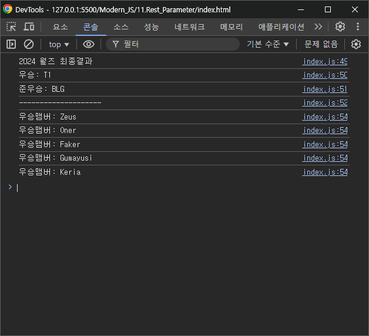
Task: Switch to the 요소 tab
Action: coord(61,27)
